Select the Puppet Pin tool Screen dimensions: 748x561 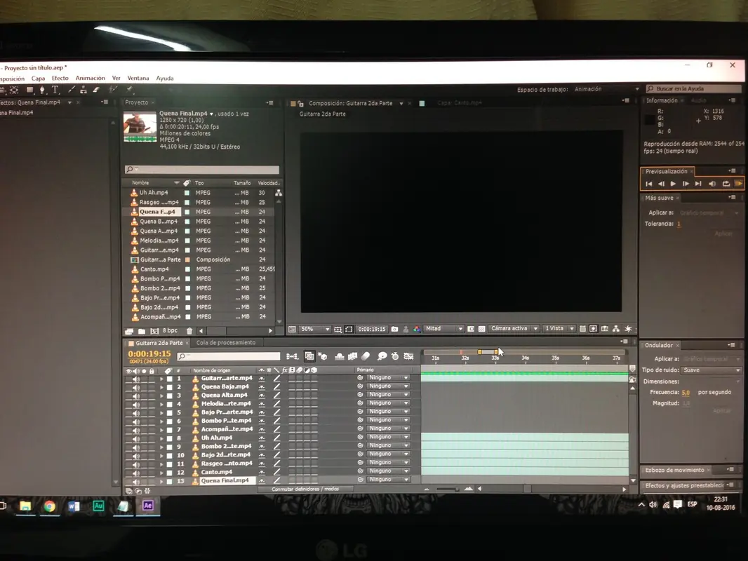point(130,89)
